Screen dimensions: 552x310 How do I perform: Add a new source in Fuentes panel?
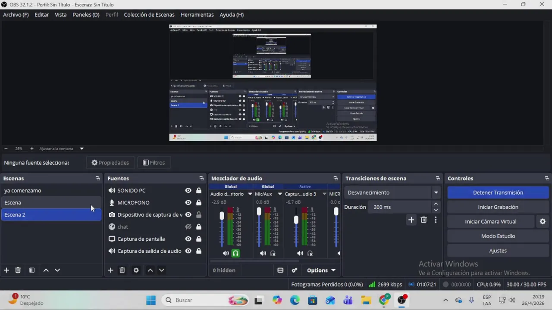click(110, 270)
